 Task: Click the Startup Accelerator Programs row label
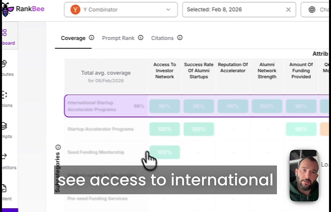point(100,129)
